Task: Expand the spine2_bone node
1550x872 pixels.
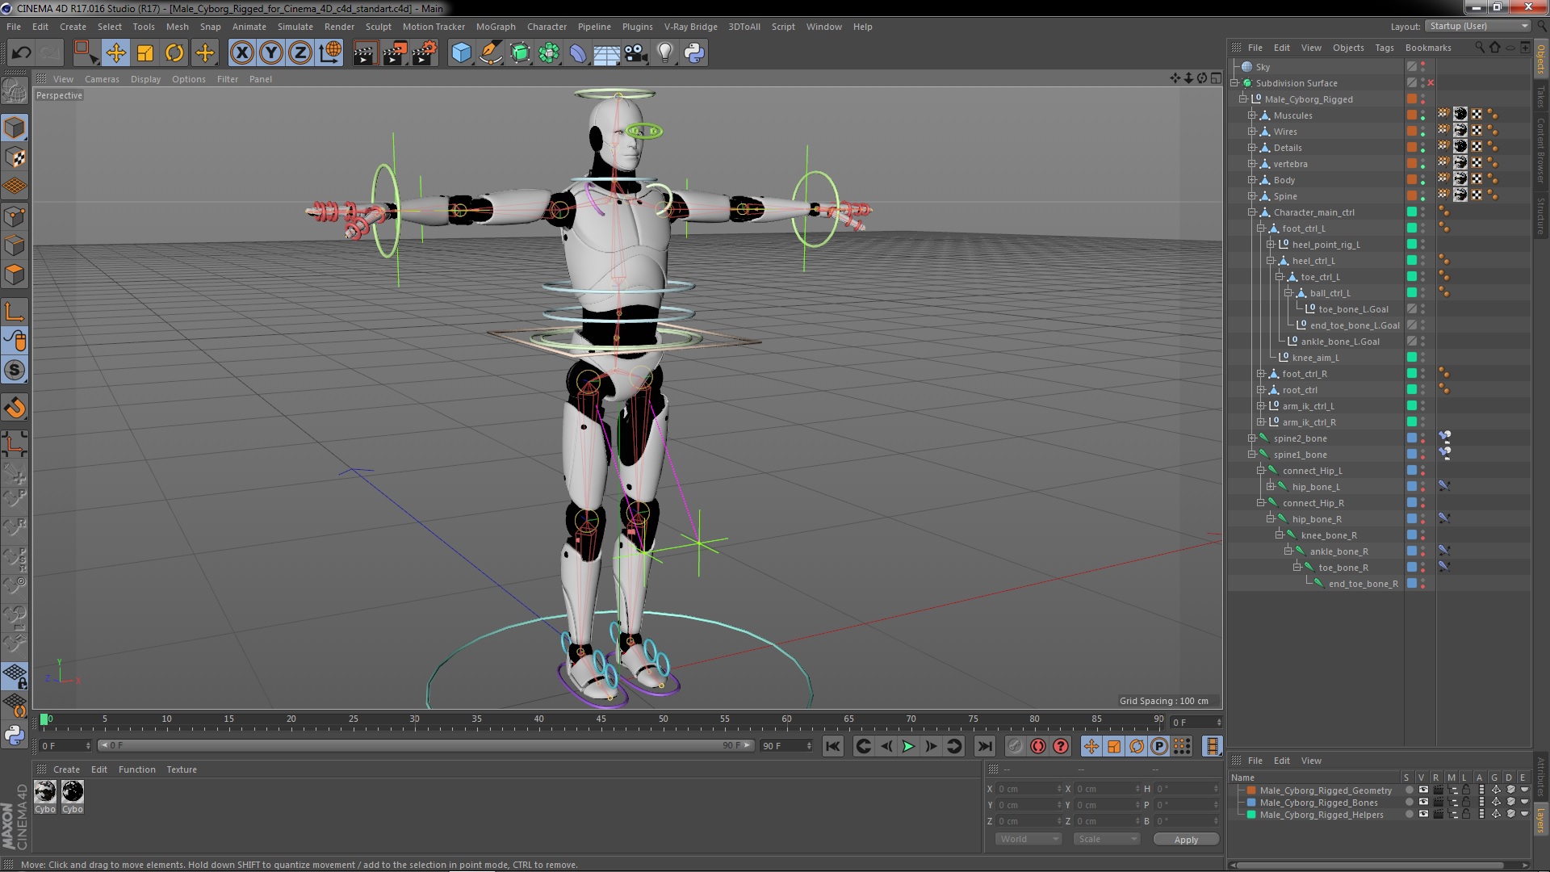Action: (1252, 438)
